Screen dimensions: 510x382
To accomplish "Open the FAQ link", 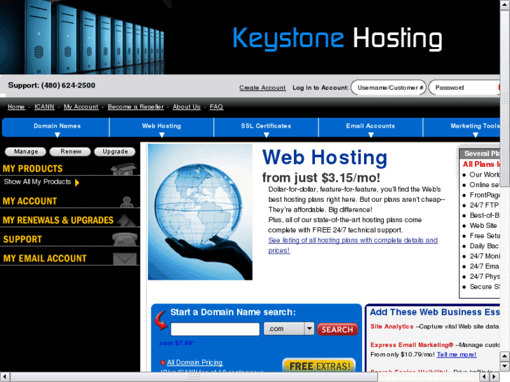I will (216, 107).
